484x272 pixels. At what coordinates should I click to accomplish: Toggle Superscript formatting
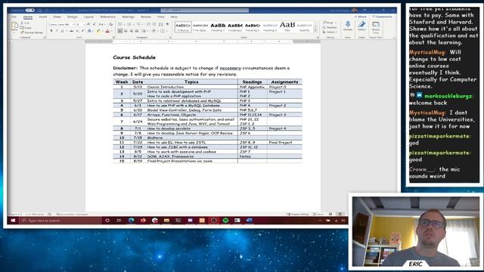click(x=82, y=31)
